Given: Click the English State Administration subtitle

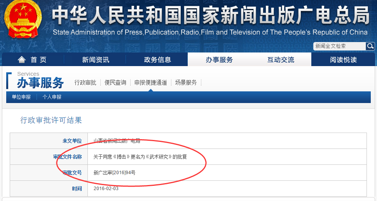Looking at the screenshot, I should (x=210, y=32).
